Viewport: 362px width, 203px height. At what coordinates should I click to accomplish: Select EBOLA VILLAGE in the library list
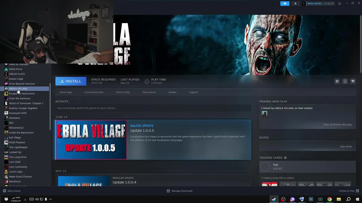(18, 89)
